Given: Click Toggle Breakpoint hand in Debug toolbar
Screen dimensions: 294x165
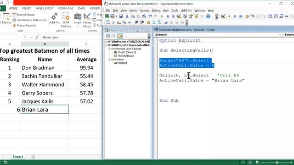Looking at the screenshot, I should point(247,16).
